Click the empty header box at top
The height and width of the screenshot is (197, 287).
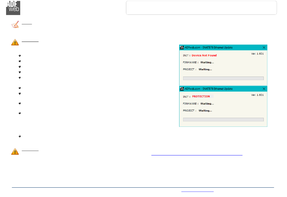(201, 8)
